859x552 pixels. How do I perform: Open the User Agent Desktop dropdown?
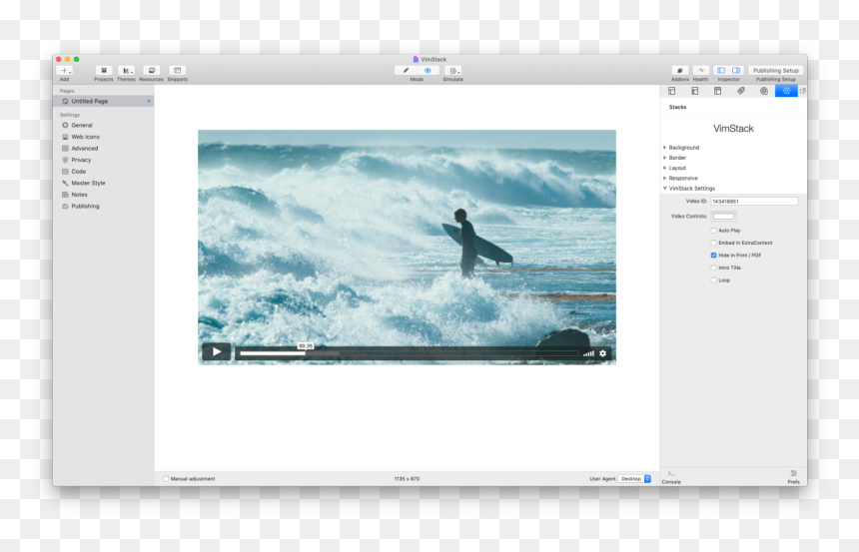pyautogui.click(x=635, y=479)
